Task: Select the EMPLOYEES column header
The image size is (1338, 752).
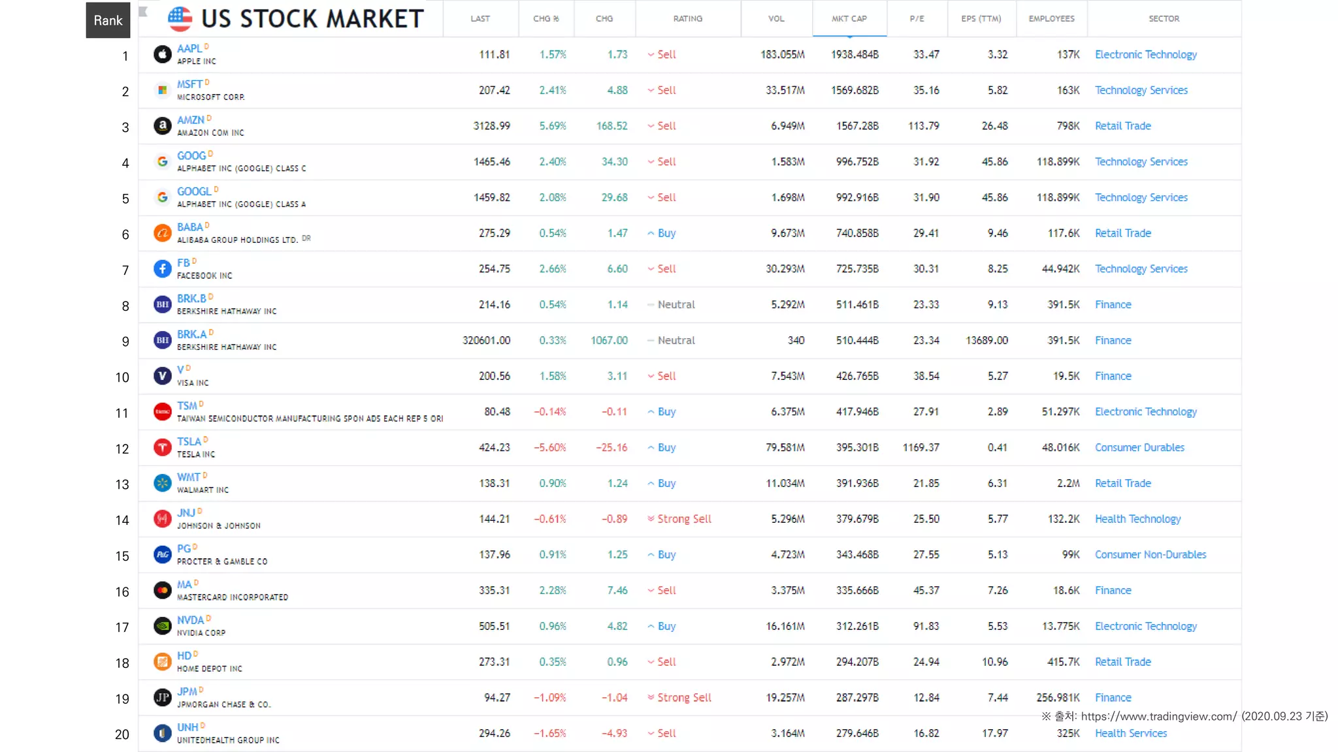Action: click(x=1051, y=19)
